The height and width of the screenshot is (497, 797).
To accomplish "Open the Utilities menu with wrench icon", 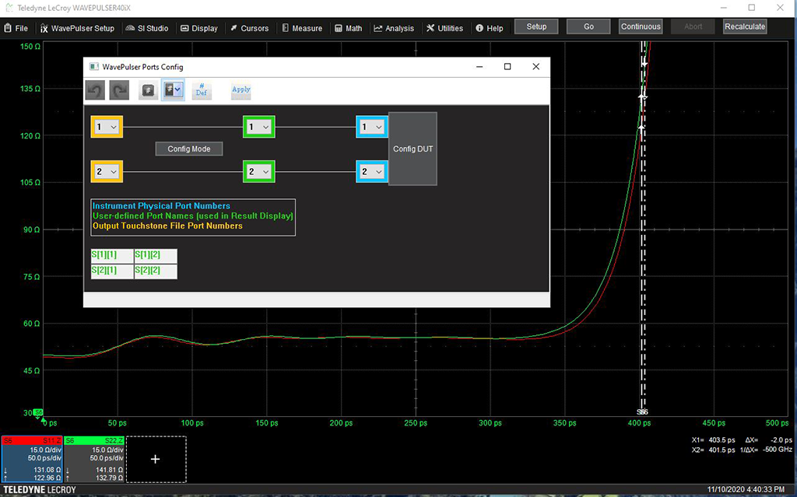I will [x=445, y=28].
